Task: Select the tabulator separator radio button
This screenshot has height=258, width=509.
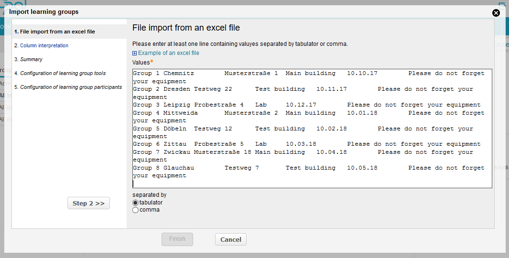Action: (135, 203)
